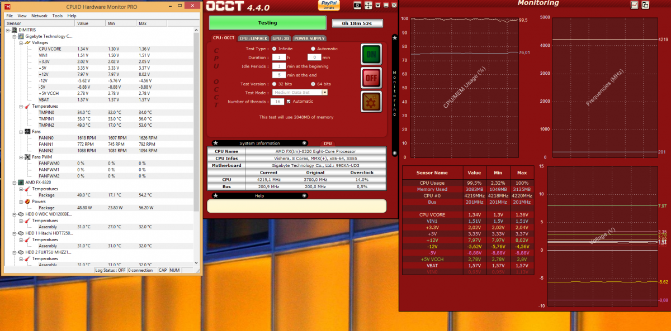Screen dimensions: 671x331
Task: Select the CPU : OCCT tab
Action: coord(224,38)
